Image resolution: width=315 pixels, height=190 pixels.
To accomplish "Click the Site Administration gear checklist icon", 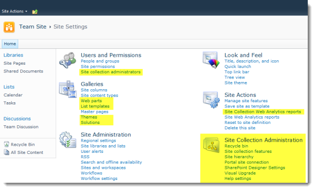I will [68, 140].
